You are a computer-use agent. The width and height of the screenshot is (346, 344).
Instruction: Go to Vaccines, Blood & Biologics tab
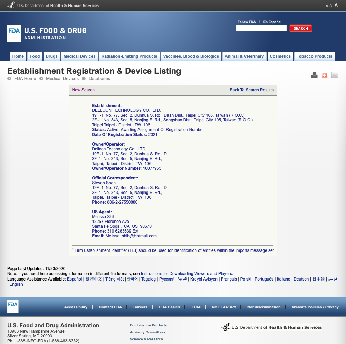click(x=191, y=56)
